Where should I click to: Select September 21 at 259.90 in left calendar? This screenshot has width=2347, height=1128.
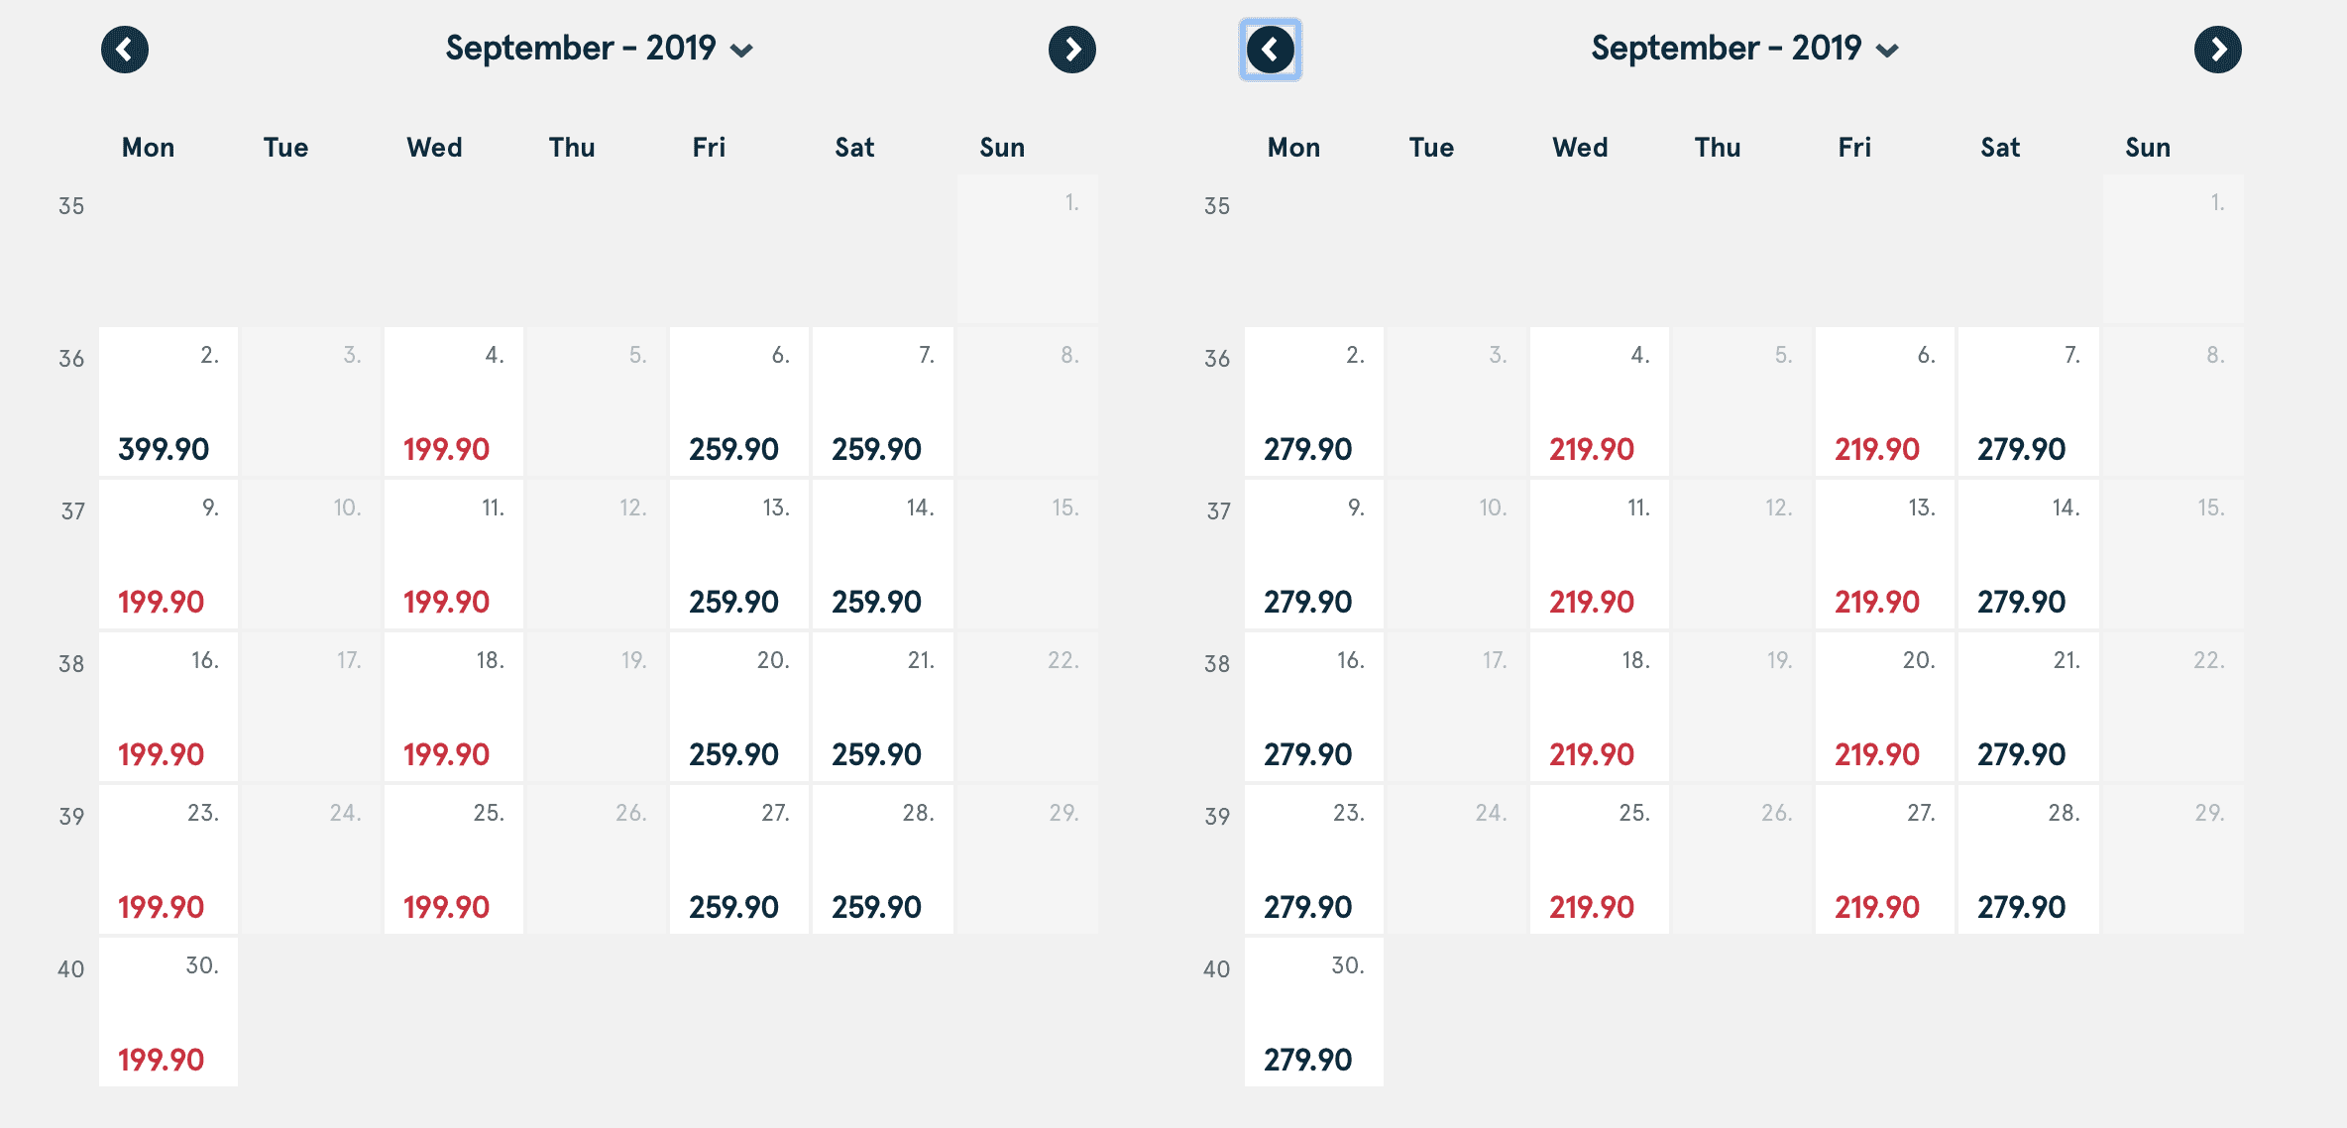click(x=882, y=708)
